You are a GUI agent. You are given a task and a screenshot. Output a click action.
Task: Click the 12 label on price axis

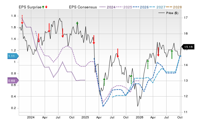click(186, 96)
